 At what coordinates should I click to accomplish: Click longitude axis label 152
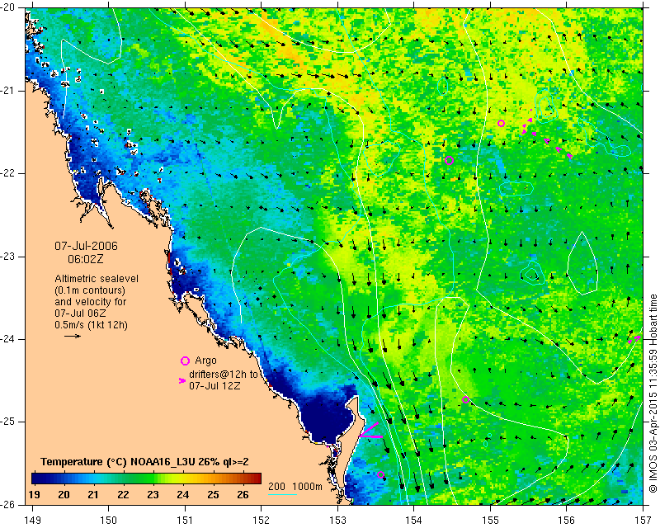click(x=261, y=521)
